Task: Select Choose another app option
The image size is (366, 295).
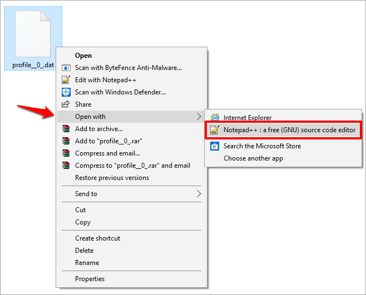Action: tap(253, 158)
